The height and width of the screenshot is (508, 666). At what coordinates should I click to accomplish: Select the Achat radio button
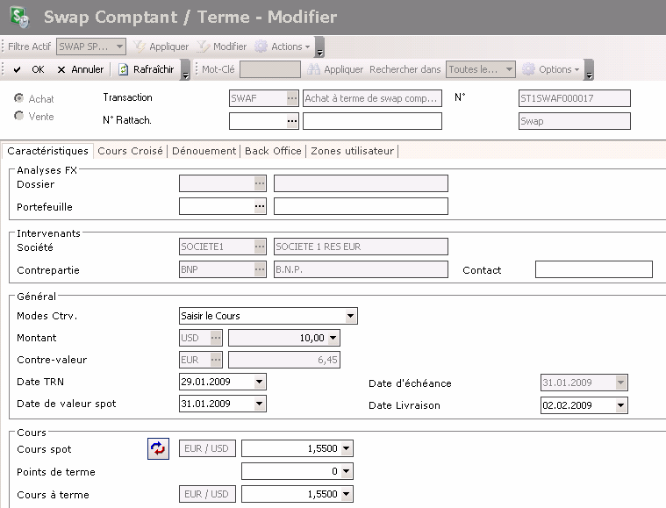coord(19,99)
